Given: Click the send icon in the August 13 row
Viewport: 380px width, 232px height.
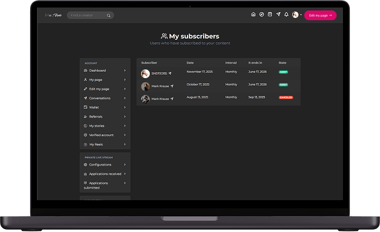Looking at the screenshot, I should click(172, 99).
